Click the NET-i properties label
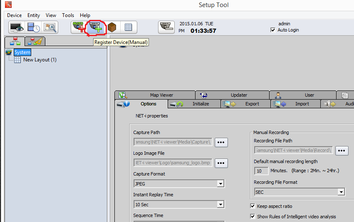The width and height of the screenshot is (354, 222). point(152,116)
